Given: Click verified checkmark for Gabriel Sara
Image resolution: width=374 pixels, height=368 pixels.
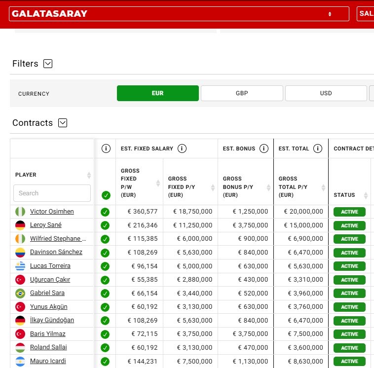Looking at the screenshot, I should click(x=105, y=294).
